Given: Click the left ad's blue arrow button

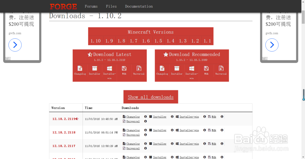Looking at the screenshot, I should 15,45.
